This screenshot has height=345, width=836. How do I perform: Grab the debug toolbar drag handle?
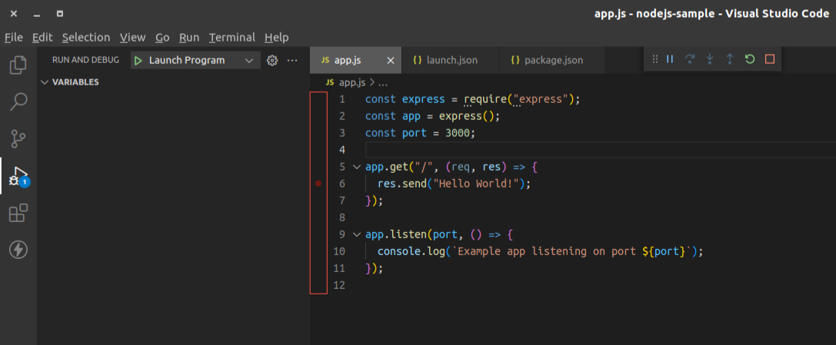click(x=655, y=59)
